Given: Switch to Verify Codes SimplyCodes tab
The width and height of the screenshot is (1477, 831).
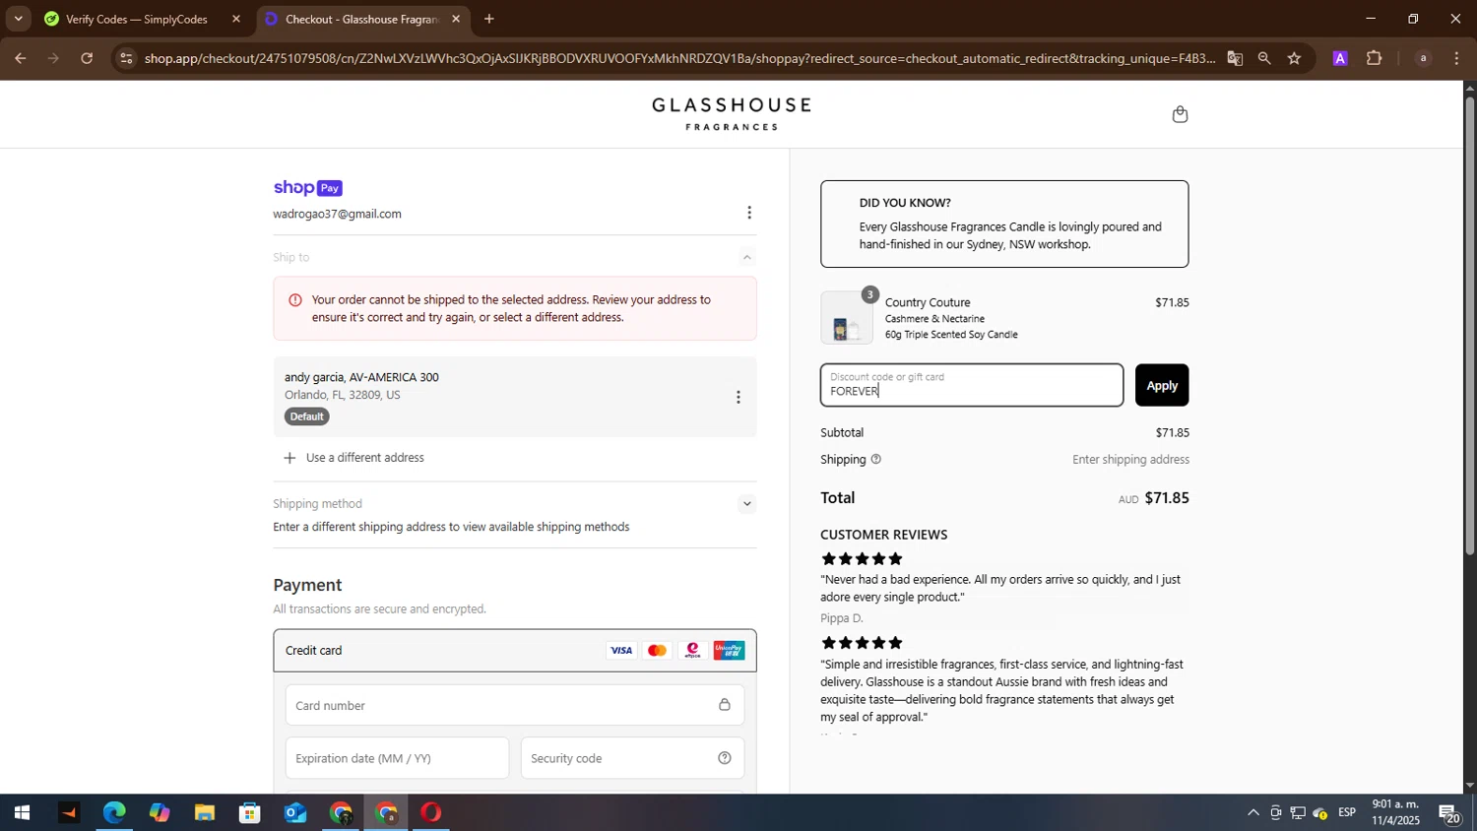Looking at the screenshot, I should coord(136,19).
